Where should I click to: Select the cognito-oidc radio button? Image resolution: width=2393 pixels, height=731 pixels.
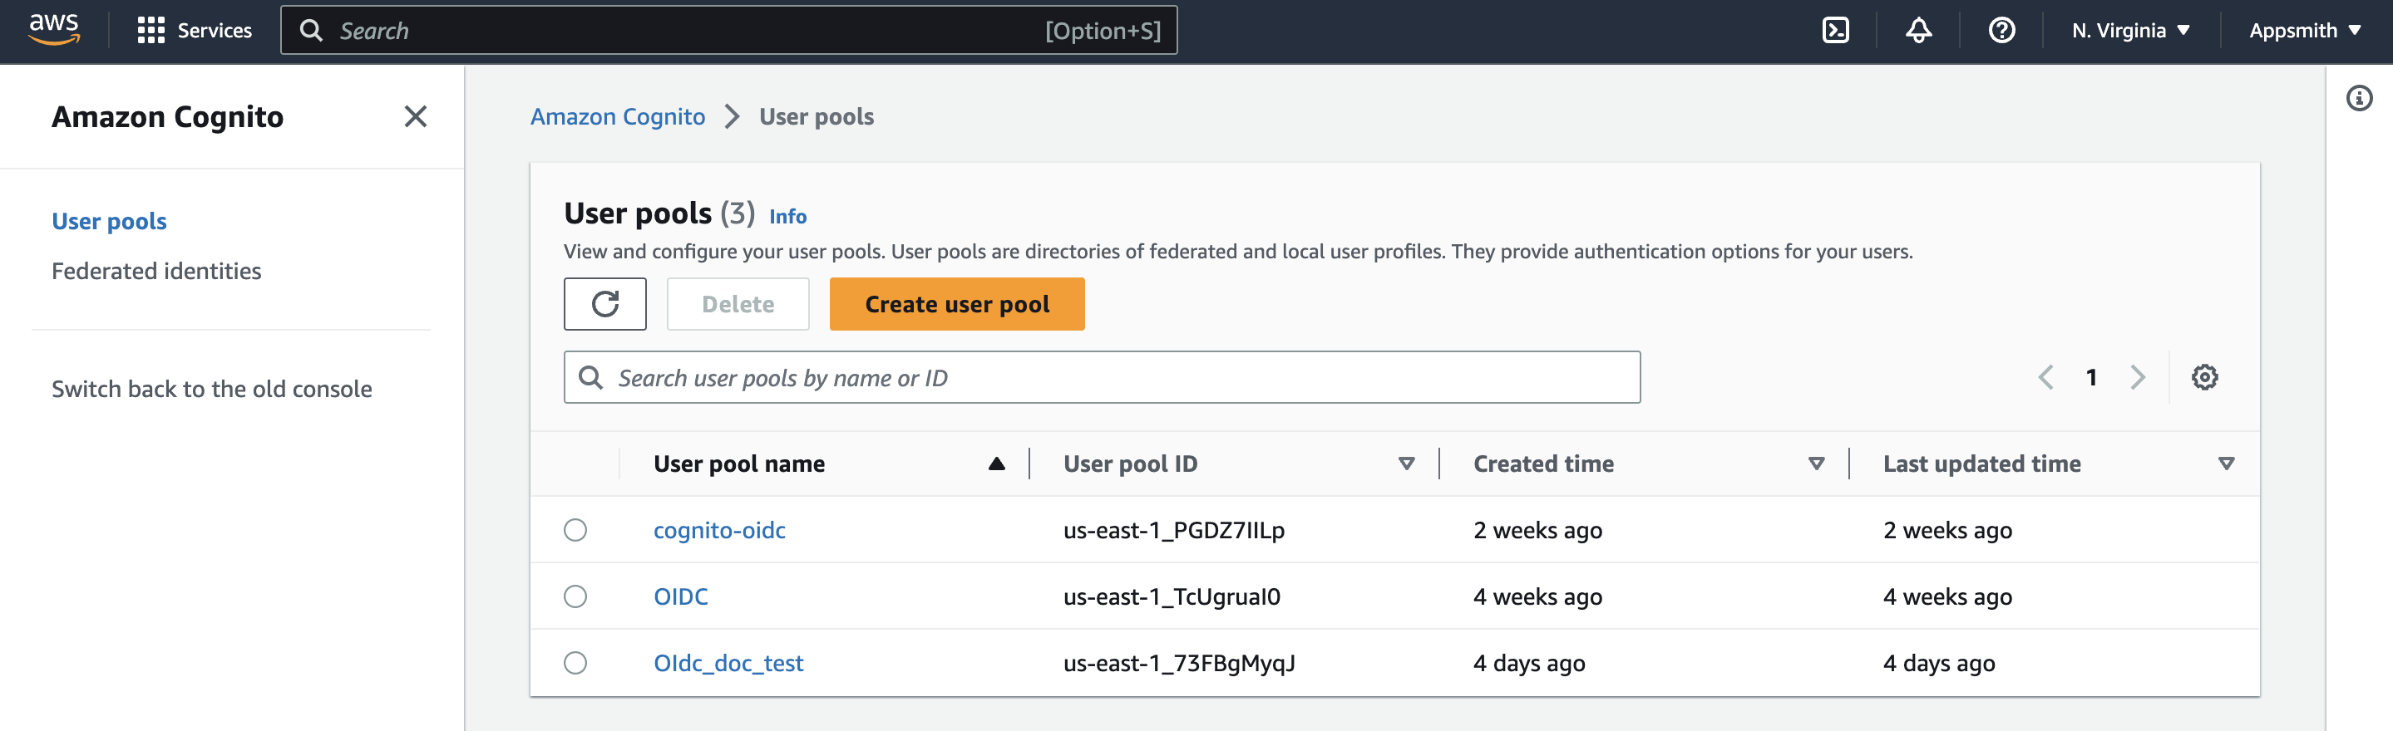click(575, 530)
